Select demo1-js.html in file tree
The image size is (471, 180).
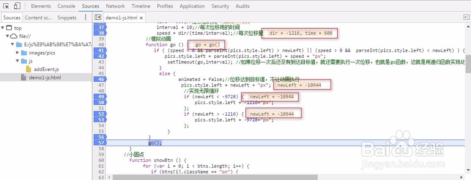pos(45,78)
